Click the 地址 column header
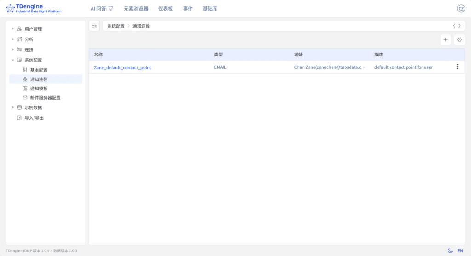Screen dimensions: 471x256 (x=299, y=55)
